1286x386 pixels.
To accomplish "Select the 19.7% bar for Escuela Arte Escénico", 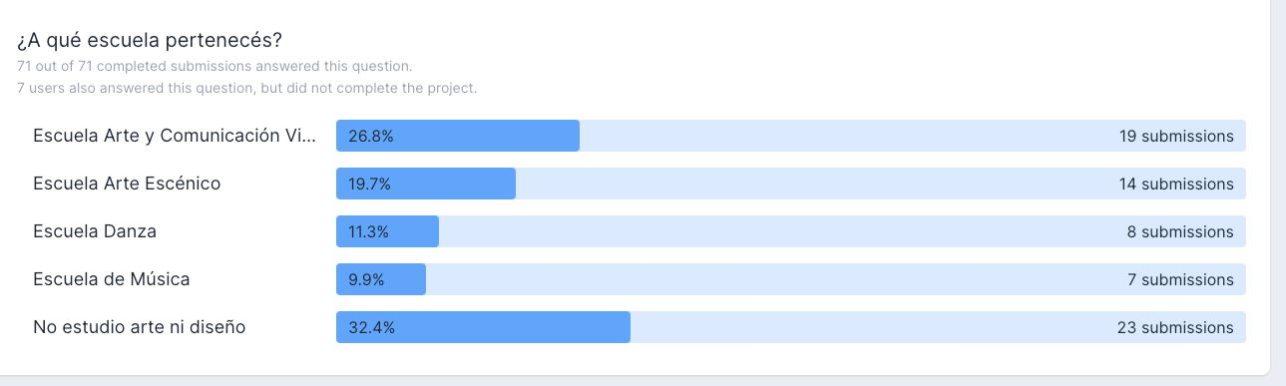I will tap(426, 184).
